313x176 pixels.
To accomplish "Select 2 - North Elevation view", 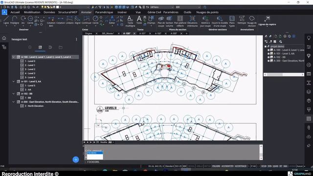I will [x=34, y=106].
